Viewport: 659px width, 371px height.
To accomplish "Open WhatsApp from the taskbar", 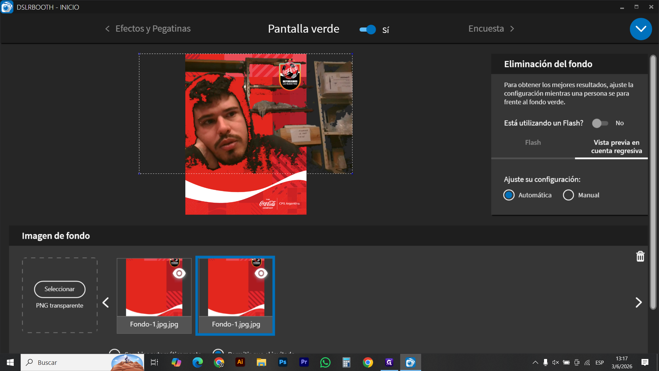I will coord(325,362).
